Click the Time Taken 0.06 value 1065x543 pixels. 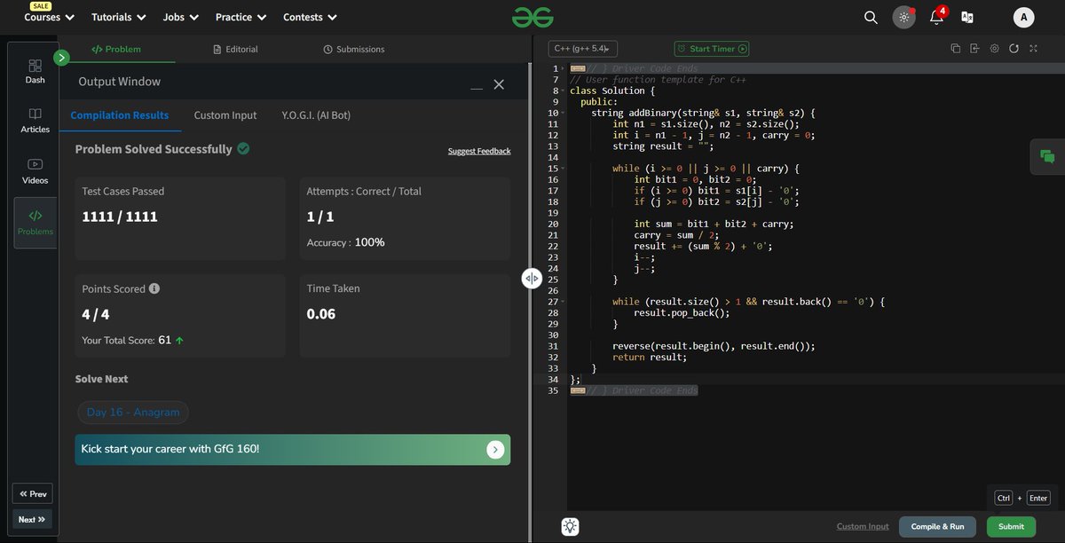tap(321, 314)
